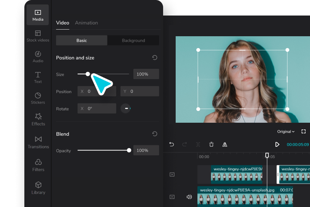
Task: Click top-left corner handle of selection box
Action: [198, 50]
